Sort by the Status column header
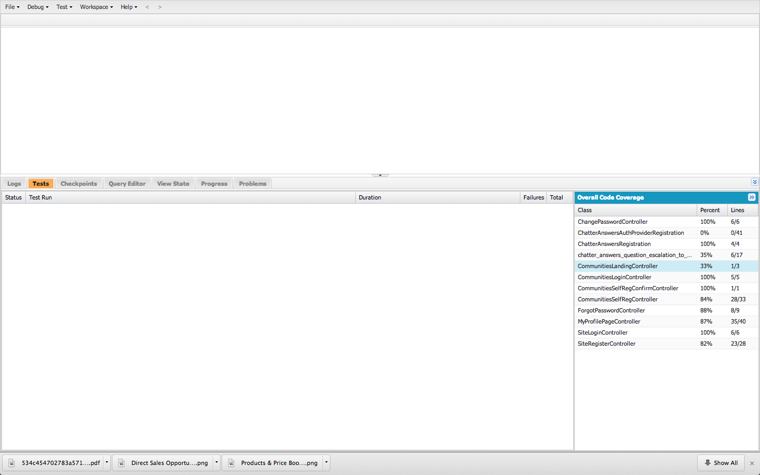Screen dimensions: 760x475 click(x=14, y=197)
